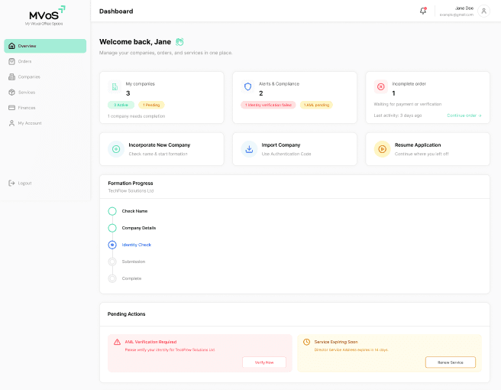Image resolution: width=501 pixels, height=390 pixels.
Task: Click the identity verification failed badge
Action: pyautogui.click(x=268, y=105)
